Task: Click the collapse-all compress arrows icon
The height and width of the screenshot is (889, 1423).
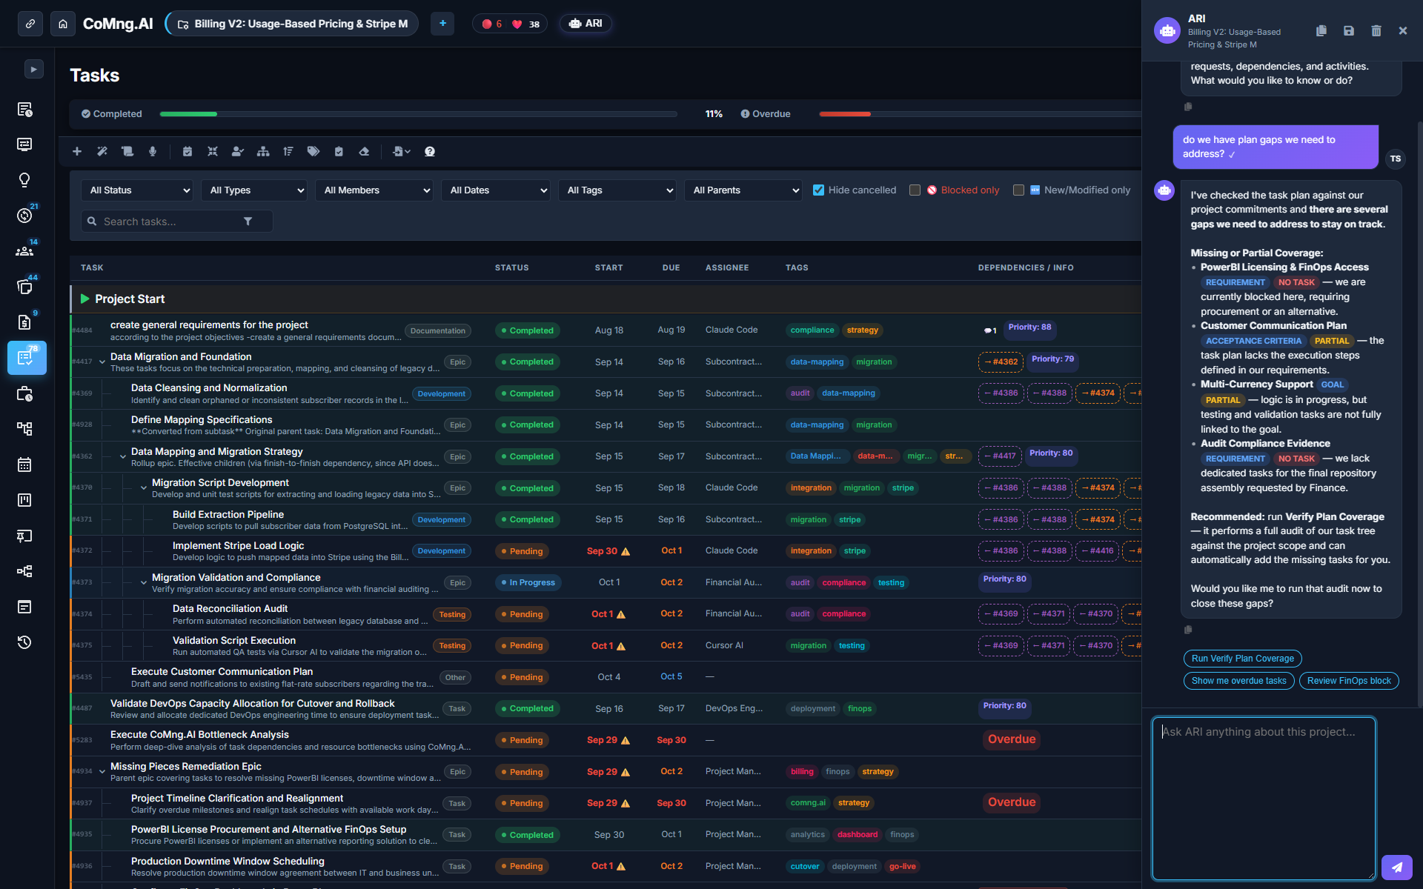Action: click(x=213, y=151)
